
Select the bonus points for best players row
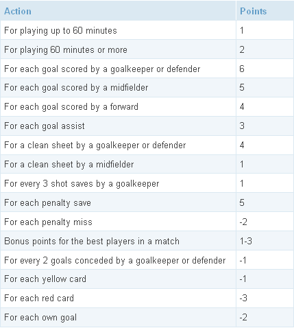coord(147,241)
